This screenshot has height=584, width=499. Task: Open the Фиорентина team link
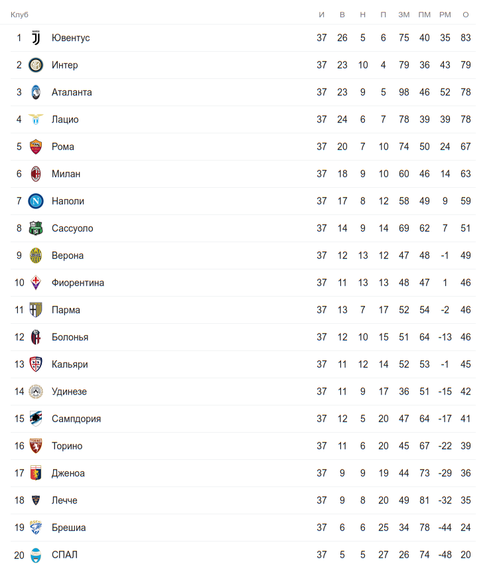coord(78,283)
